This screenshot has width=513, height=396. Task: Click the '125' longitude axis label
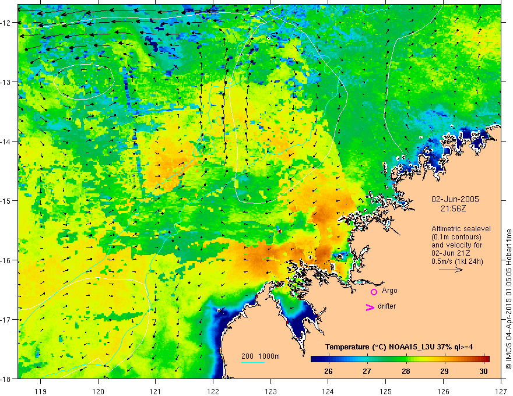(x=386, y=391)
